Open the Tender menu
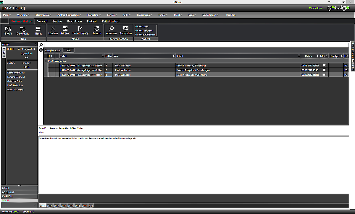 pos(163,15)
